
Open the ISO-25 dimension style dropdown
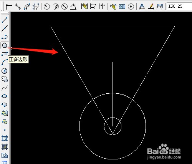179,6
